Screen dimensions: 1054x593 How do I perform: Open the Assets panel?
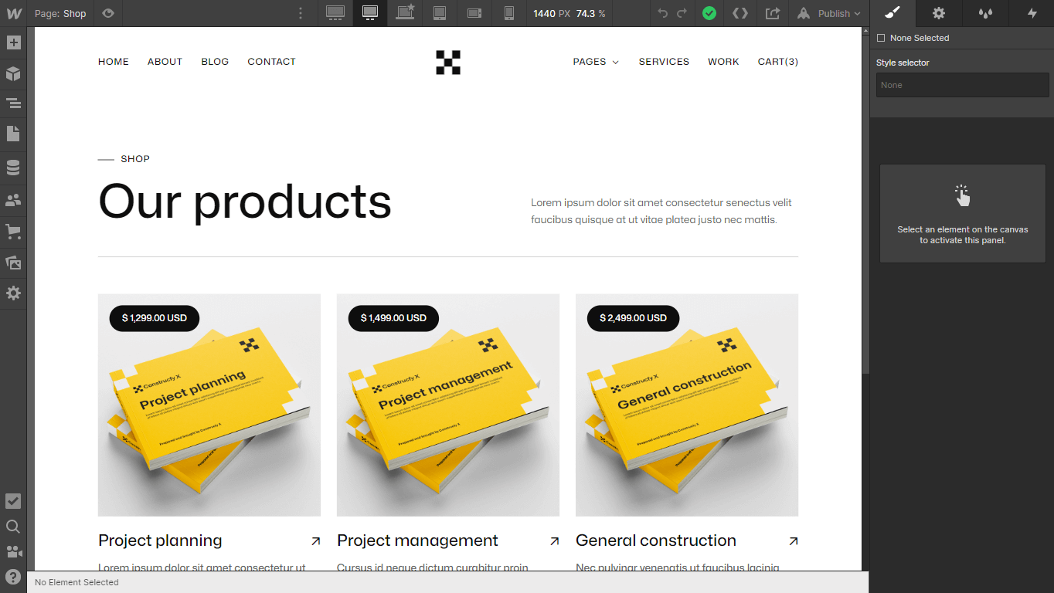13,262
